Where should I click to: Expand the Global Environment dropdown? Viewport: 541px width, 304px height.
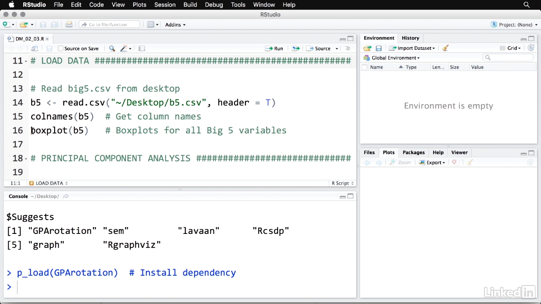click(x=395, y=58)
